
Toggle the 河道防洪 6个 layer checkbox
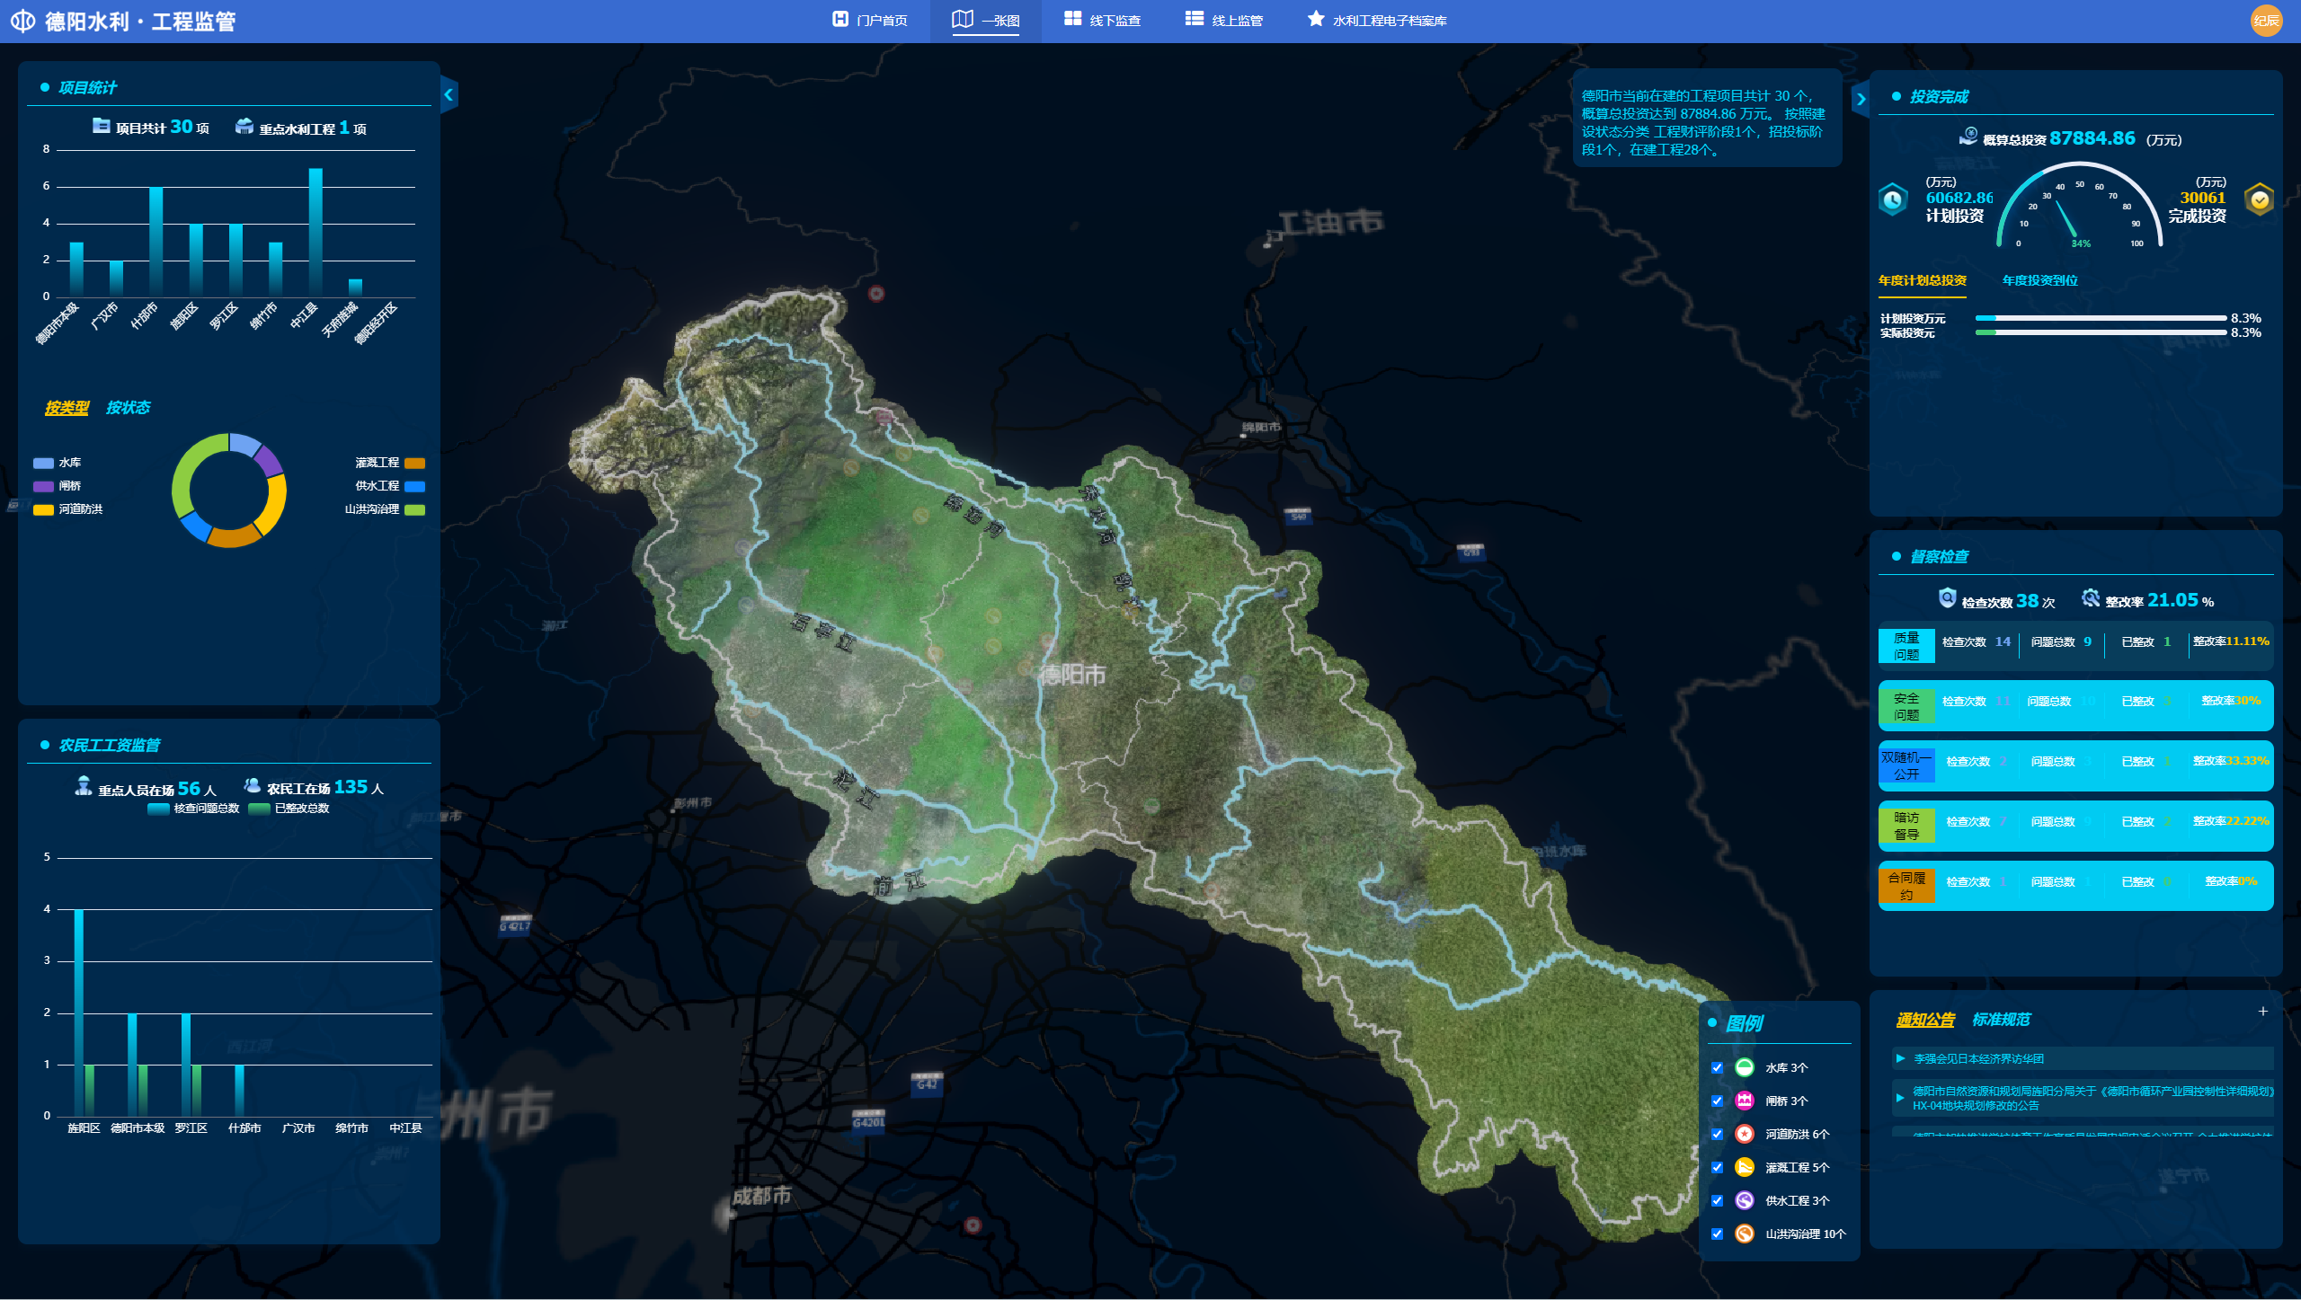[1717, 1135]
